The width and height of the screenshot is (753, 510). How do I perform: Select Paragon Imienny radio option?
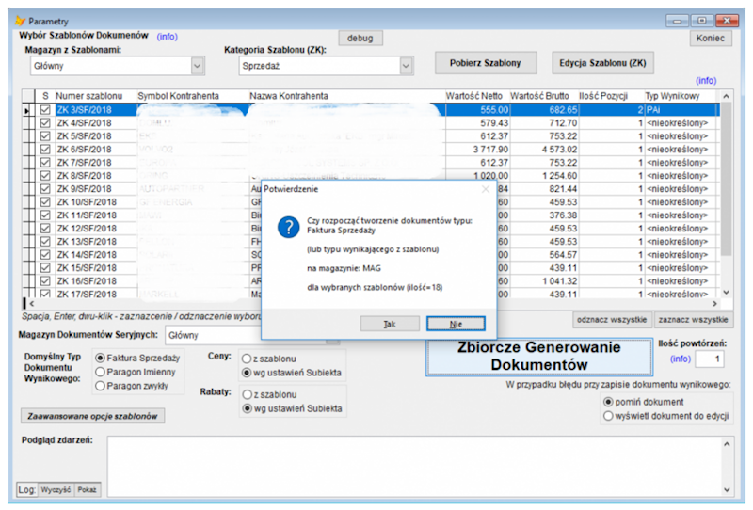(x=136, y=372)
